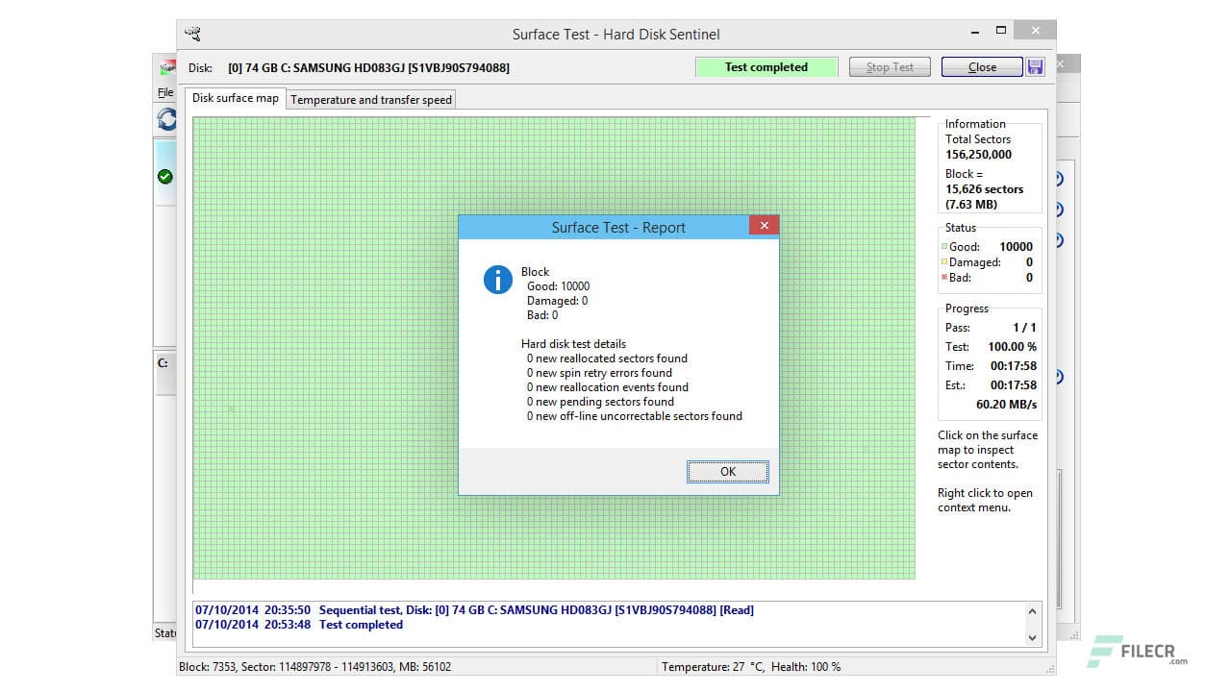Click the blue refresh icon in left sidebar
Viewport: 1231px width, 692px height.
tap(165, 119)
